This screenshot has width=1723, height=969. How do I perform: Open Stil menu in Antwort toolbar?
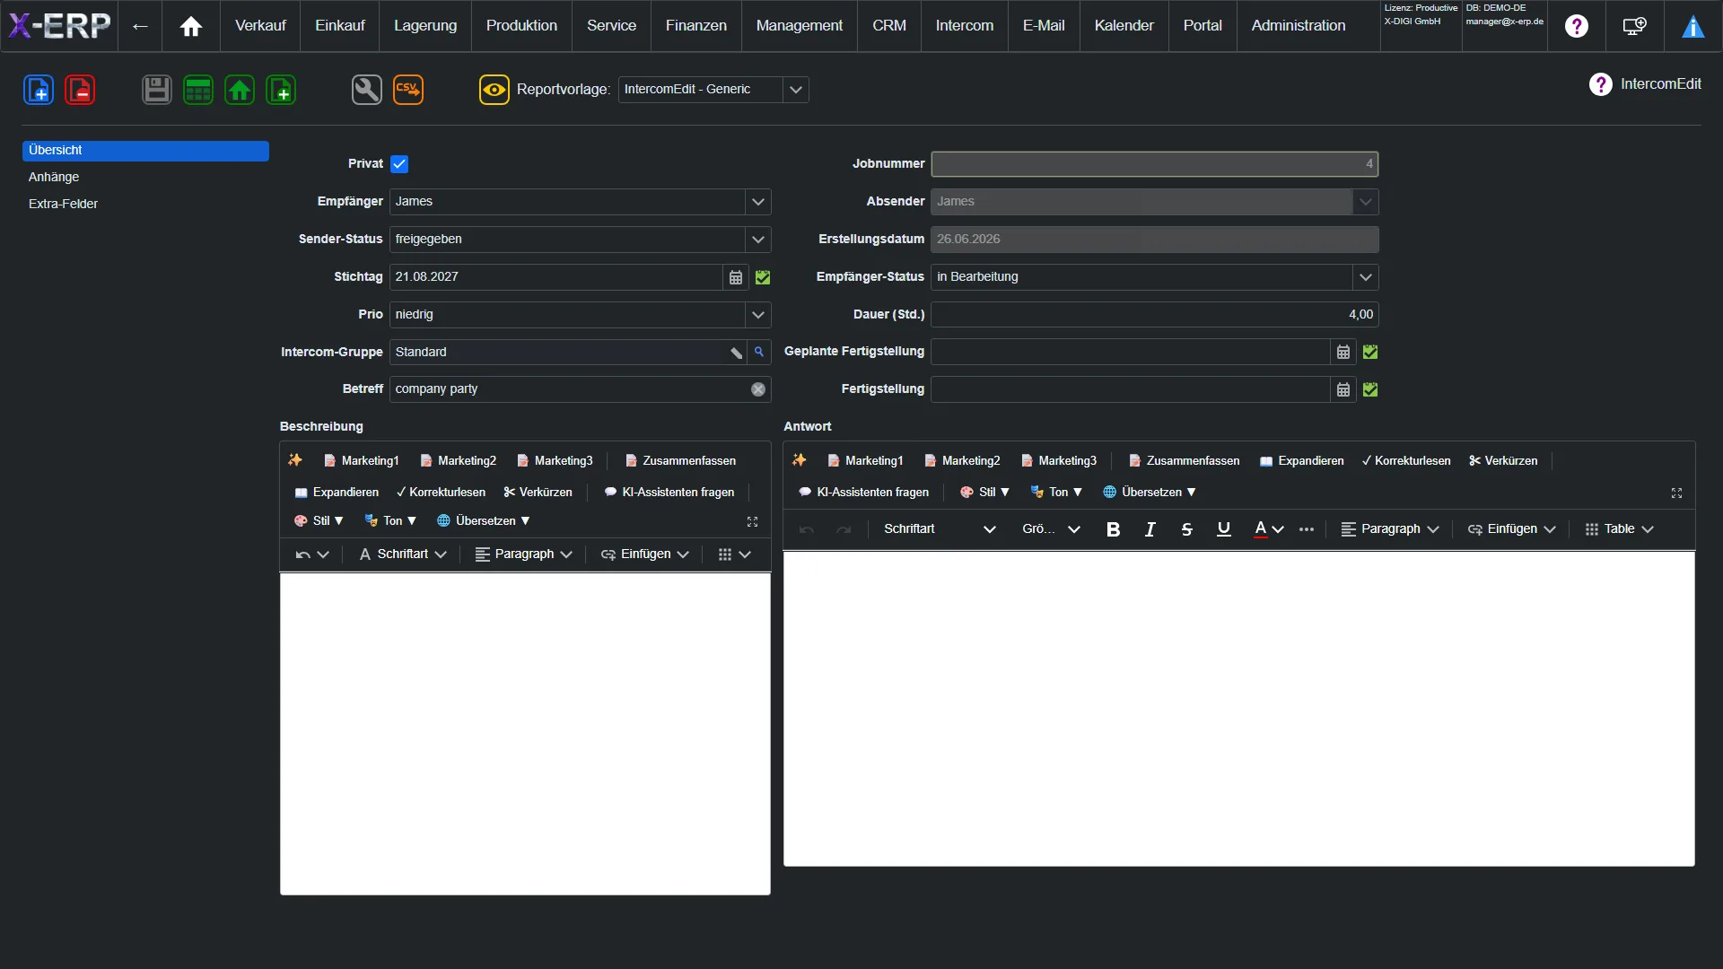[984, 493]
